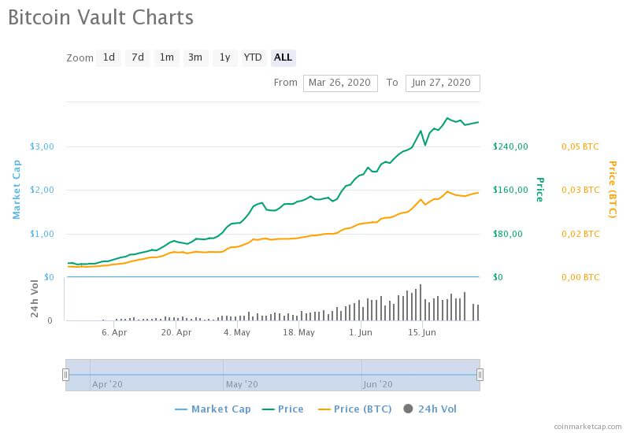This screenshot has width=630, height=433.
Task: Click the $240,00 price axis label
Action: 510,146
